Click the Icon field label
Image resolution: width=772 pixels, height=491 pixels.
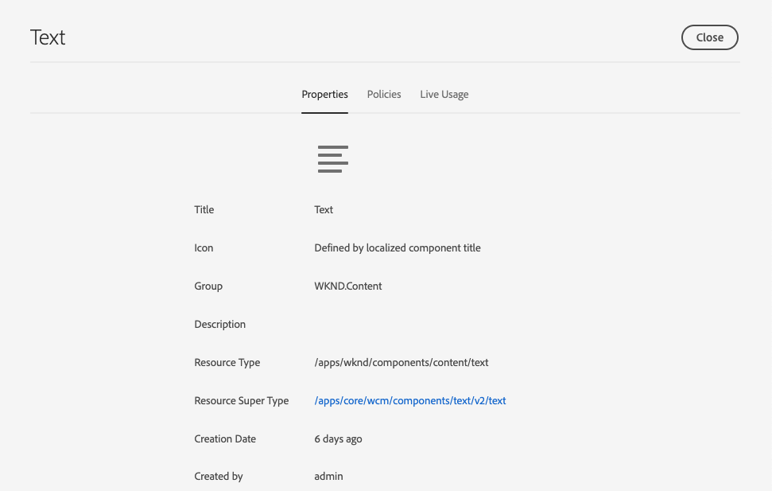click(x=204, y=247)
